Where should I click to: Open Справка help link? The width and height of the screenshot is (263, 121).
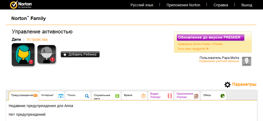pyautogui.click(x=221, y=5)
